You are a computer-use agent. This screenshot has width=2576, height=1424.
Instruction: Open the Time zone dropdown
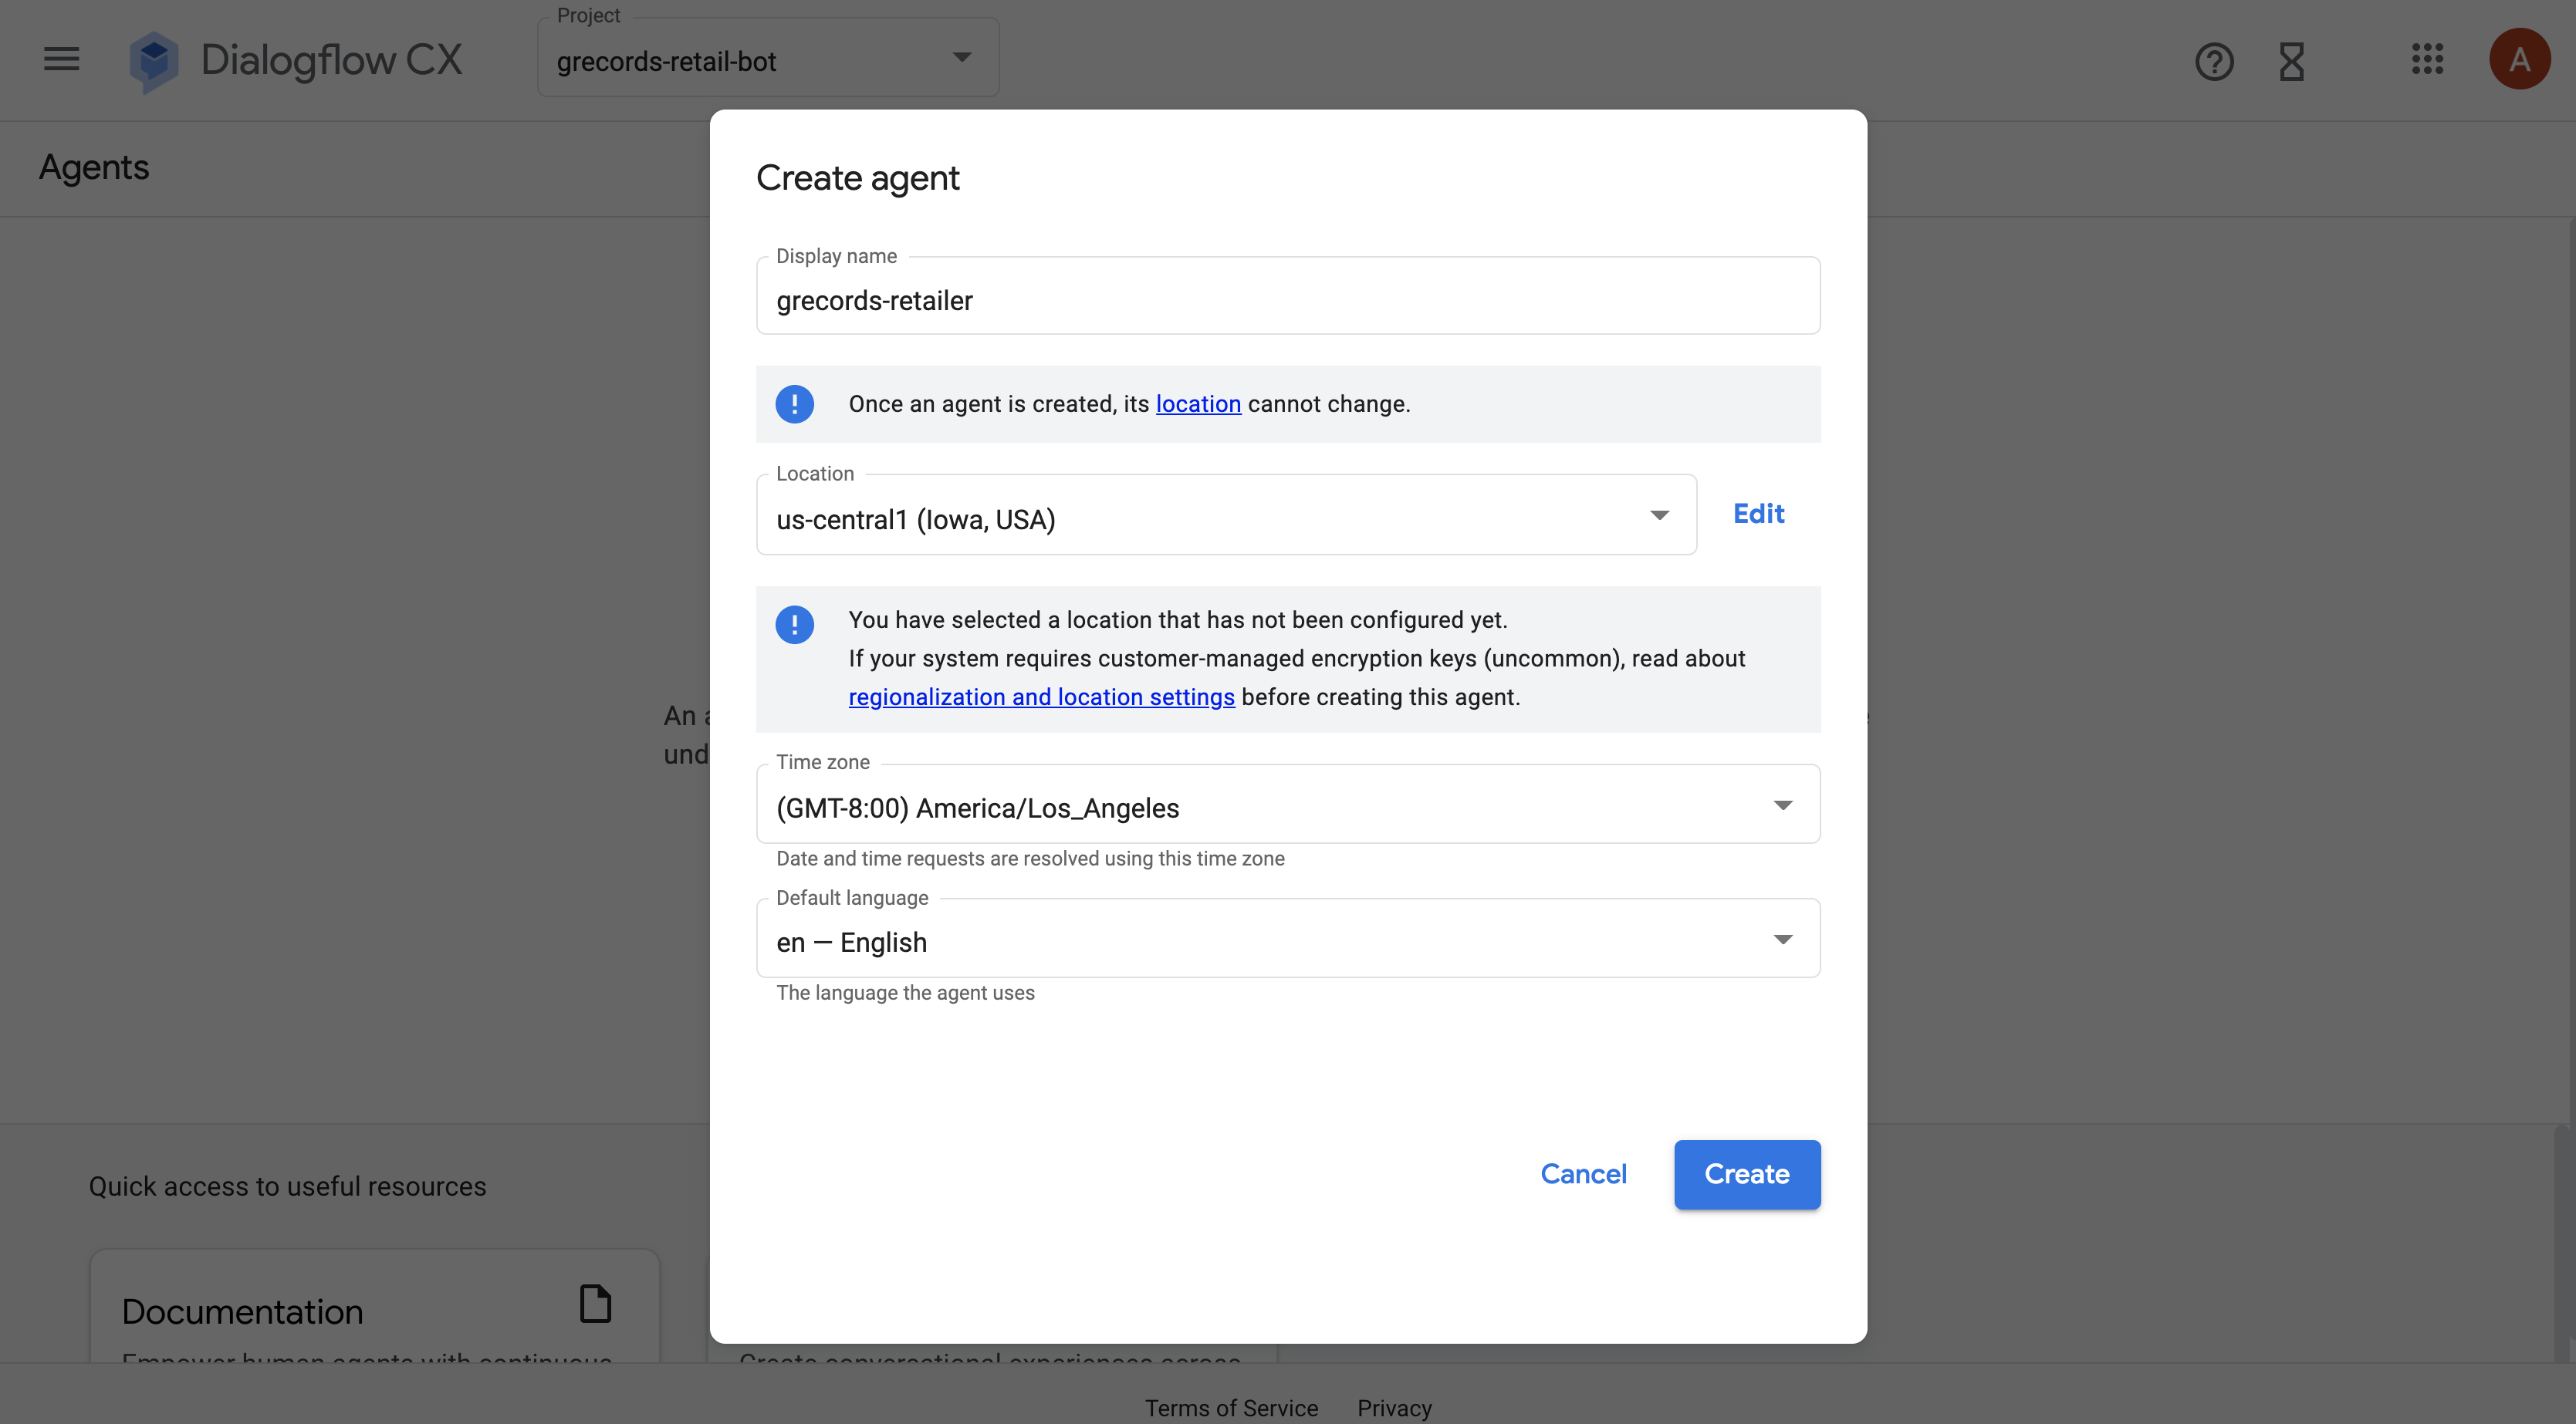point(1783,804)
